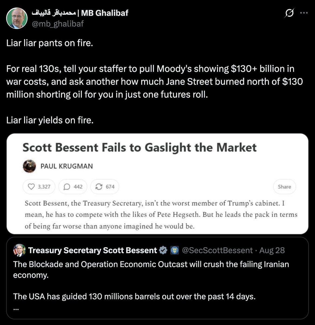Click the restack arrows icon showing 674
Image resolution: width=315 pixels, height=325 pixels.
click(99, 187)
